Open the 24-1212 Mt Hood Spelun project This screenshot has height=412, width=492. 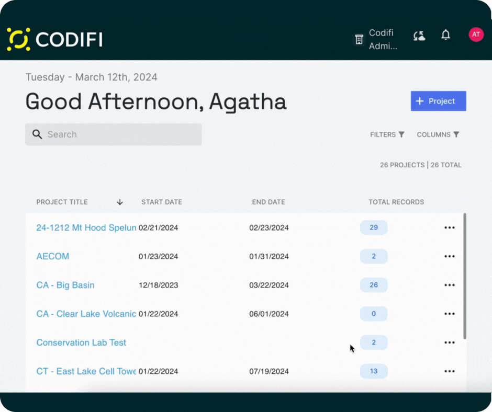tap(86, 227)
